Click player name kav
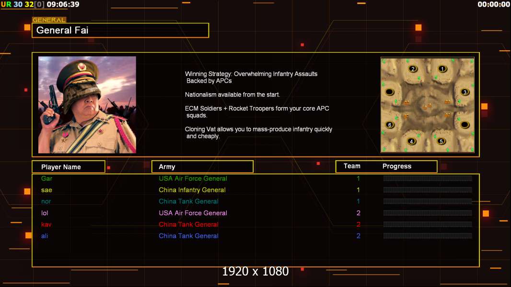This screenshot has width=511, height=287. pyautogui.click(x=46, y=224)
